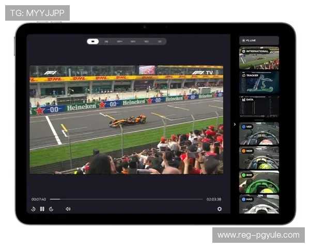Skip forward with the fast-forward icon
310x248 pixels.
pyautogui.click(x=51, y=209)
